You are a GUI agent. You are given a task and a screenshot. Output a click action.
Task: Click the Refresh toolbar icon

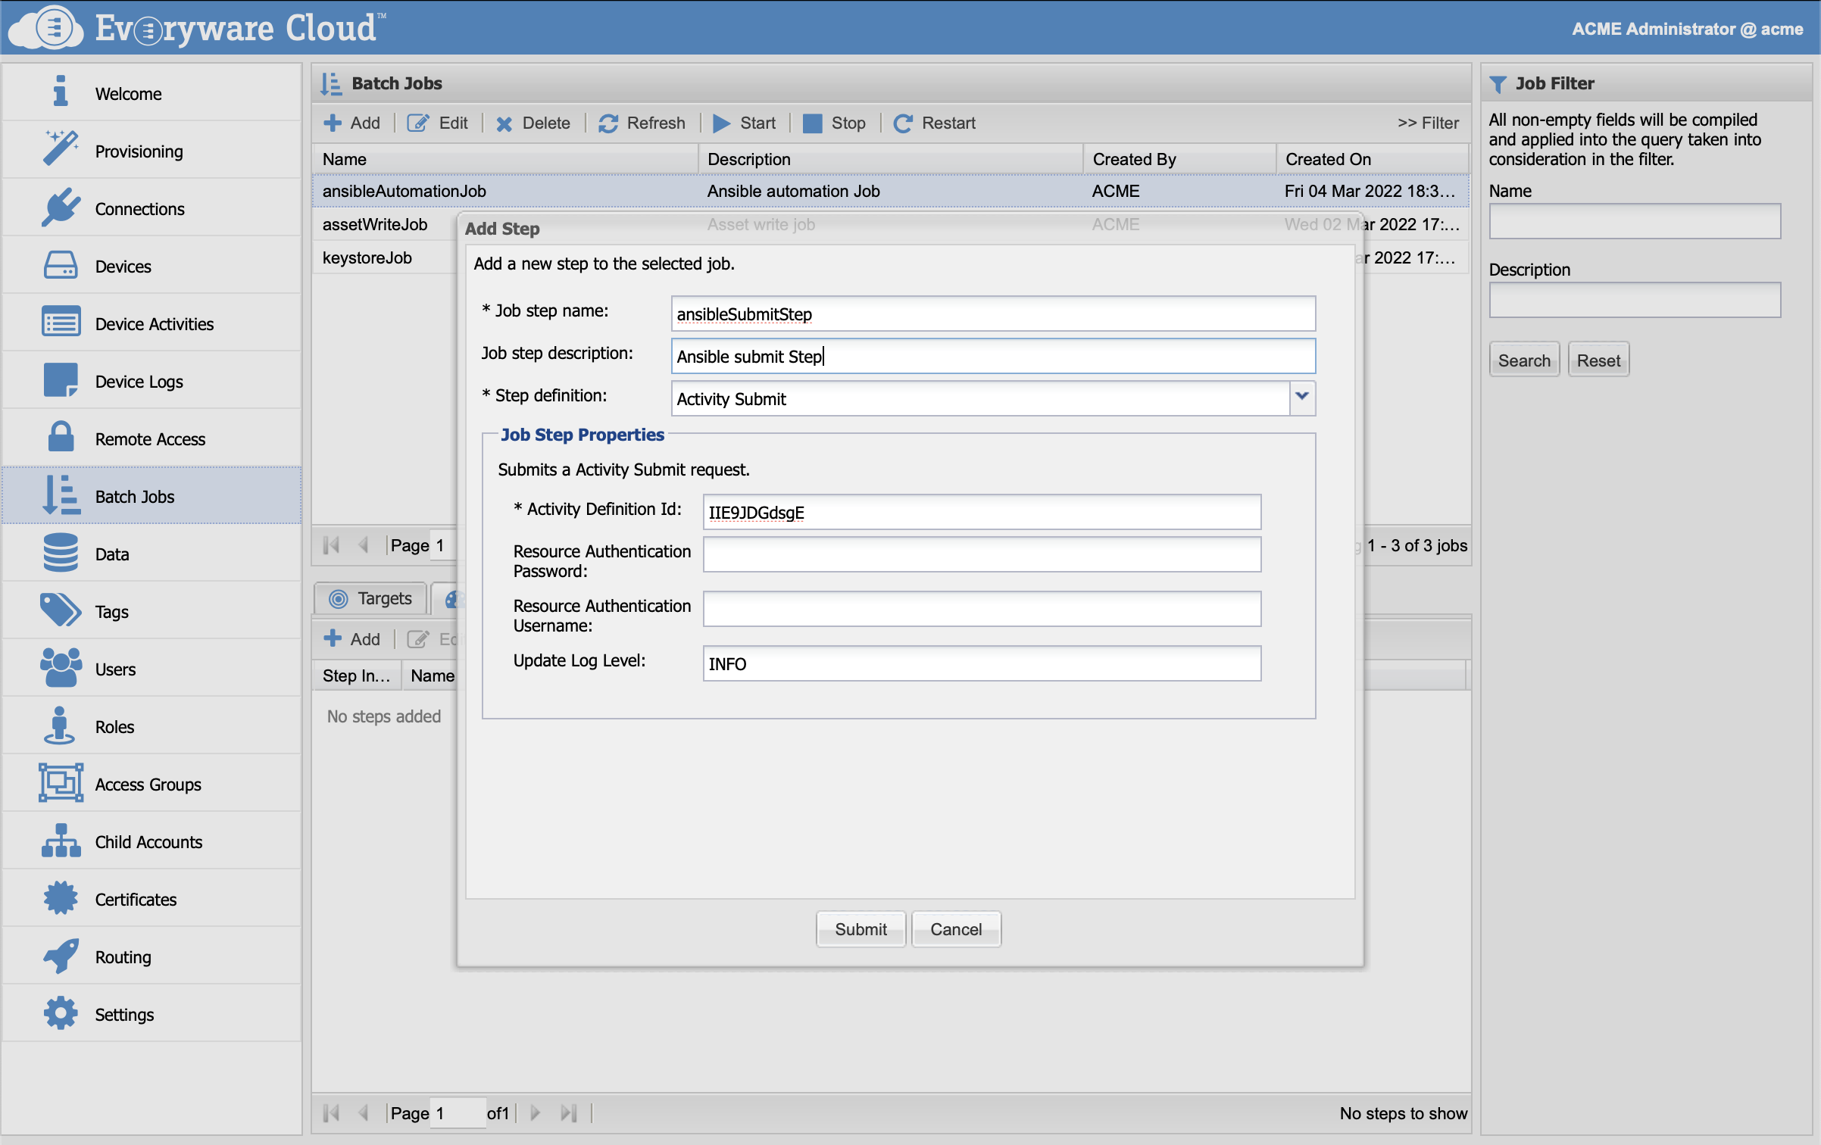point(608,123)
